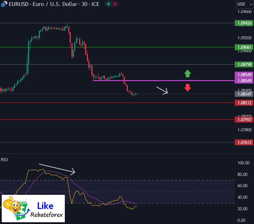Select the purple horizontal line at 1.08549
The width and height of the screenshot is (254, 224).
[x=164, y=80]
